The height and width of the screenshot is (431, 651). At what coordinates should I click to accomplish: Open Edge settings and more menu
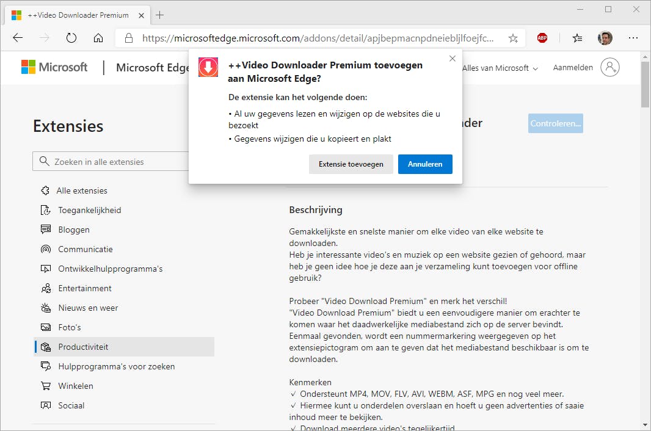point(633,38)
